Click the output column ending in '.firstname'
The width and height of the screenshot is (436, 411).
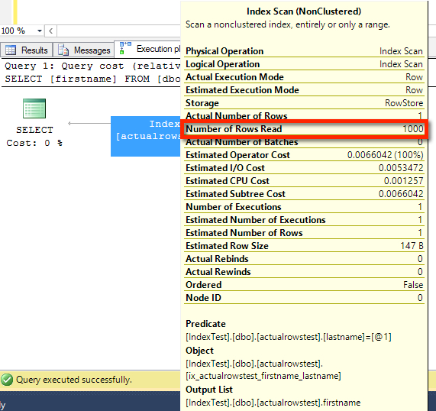pyautogui.click(x=273, y=403)
